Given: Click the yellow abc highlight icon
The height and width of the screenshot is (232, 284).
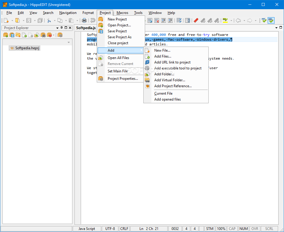Looking at the screenshot, I should 225,20.
